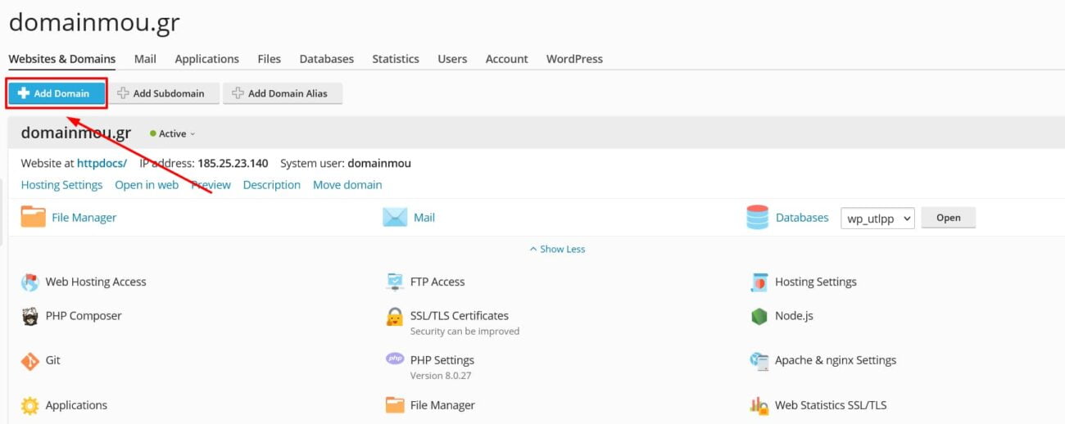Image resolution: width=1065 pixels, height=424 pixels.
Task: Click the Add Subdomain button
Action: click(x=165, y=93)
